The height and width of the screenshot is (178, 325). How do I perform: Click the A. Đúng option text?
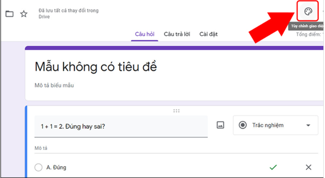pyautogui.click(x=56, y=167)
